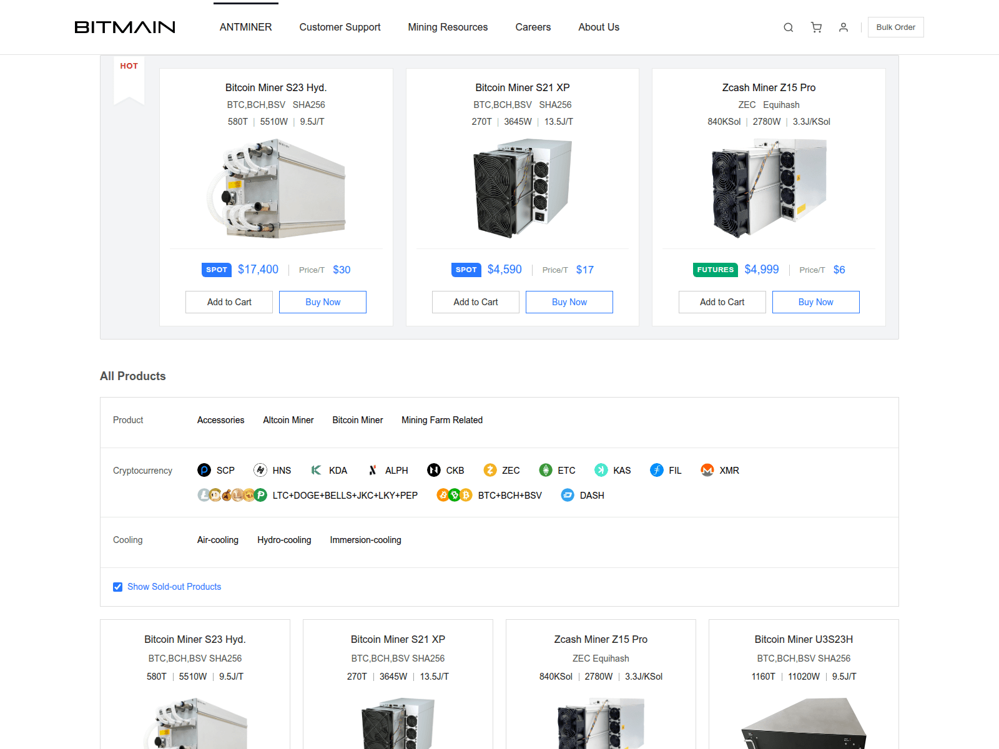This screenshot has height=749, width=999.
Task: Open Bitcoin Miner U3S23H product image
Action: tap(804, 724)
